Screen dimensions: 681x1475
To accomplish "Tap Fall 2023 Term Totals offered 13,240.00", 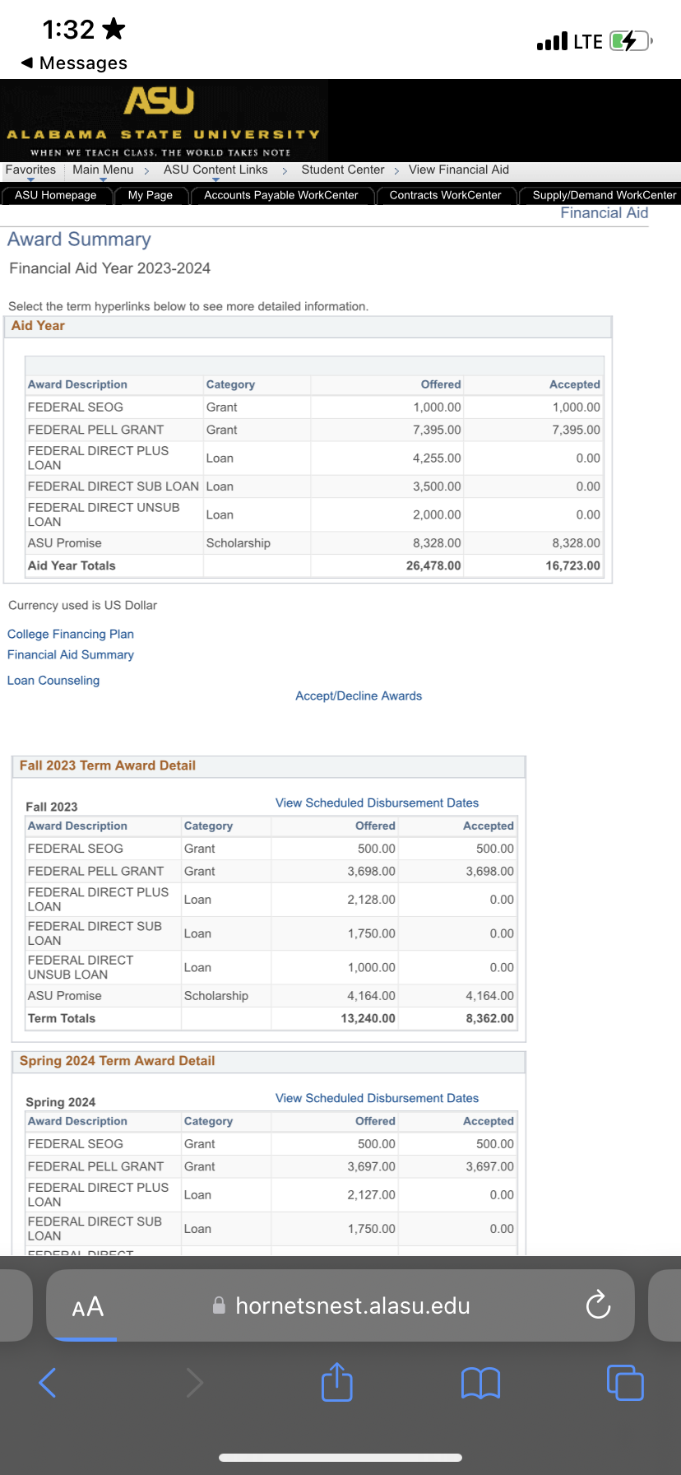I will click(368, 1018).
